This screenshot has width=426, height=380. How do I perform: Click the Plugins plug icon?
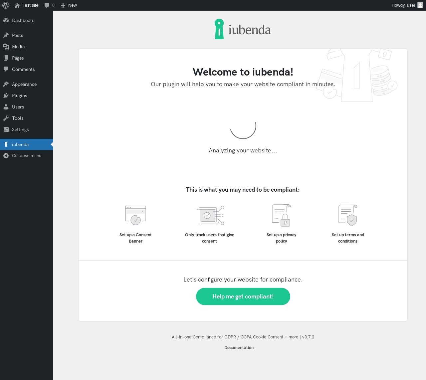6,95
